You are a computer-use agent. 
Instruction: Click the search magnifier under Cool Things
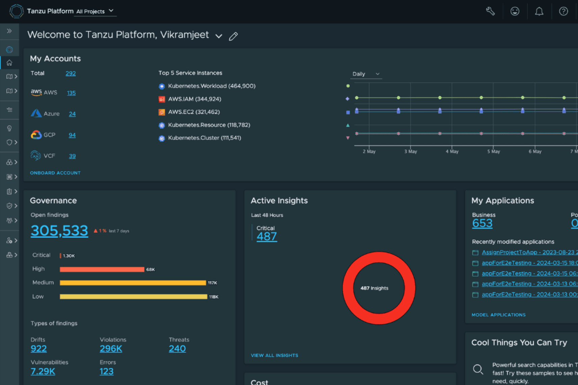click(478, 369)
